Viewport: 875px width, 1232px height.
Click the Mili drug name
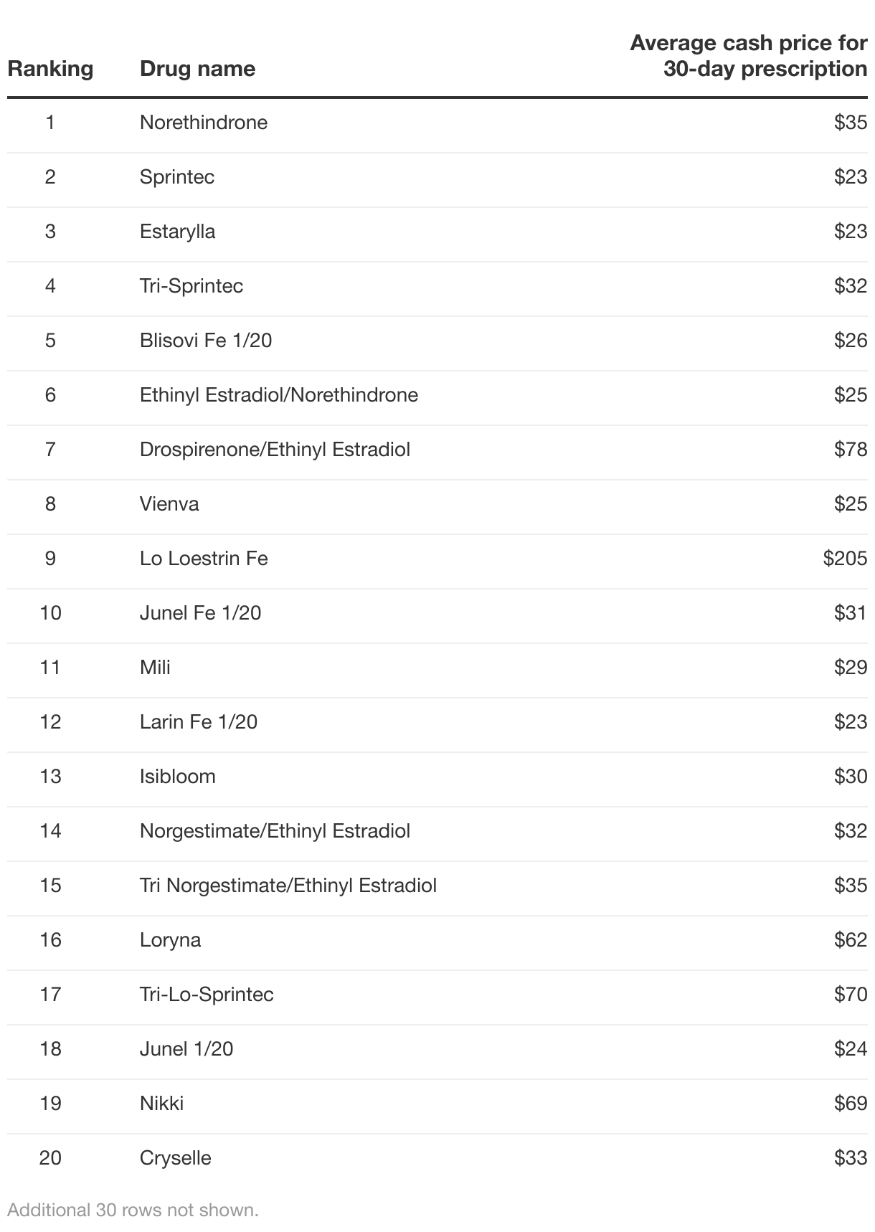coord(155,668)
